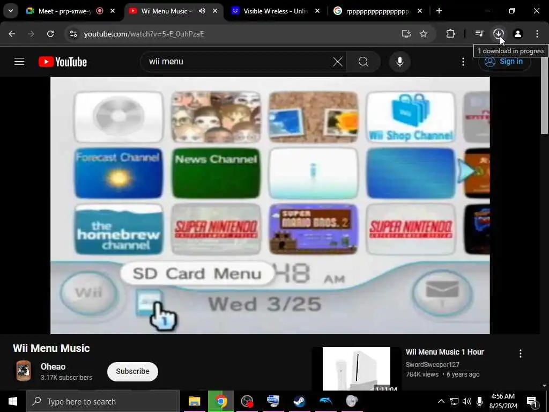
Task: Open Wii Menu Music 1 Hour title
Action: 444,352
